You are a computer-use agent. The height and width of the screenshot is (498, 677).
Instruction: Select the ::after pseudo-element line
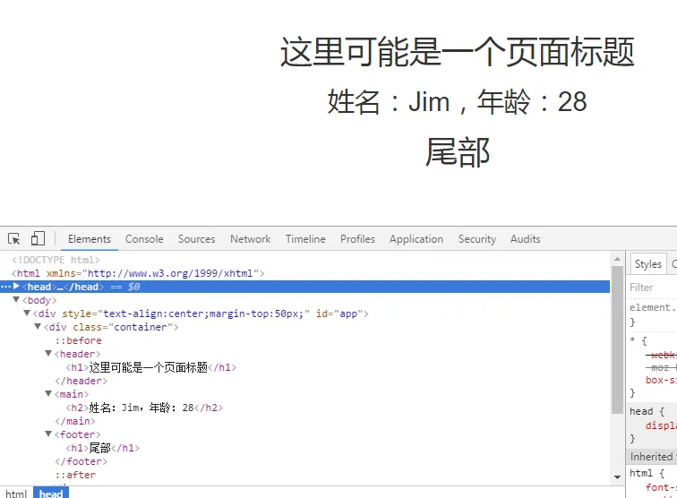click(75, 475)
